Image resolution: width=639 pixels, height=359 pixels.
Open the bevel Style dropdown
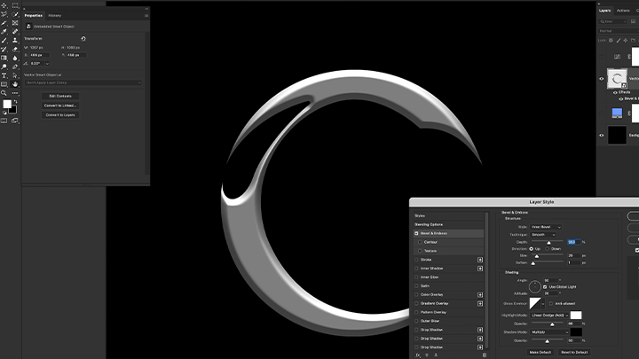coord(546,227)
